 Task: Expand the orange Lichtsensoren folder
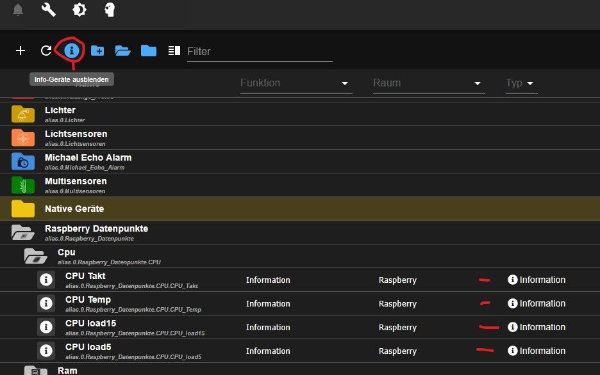(x=23, y=138)
